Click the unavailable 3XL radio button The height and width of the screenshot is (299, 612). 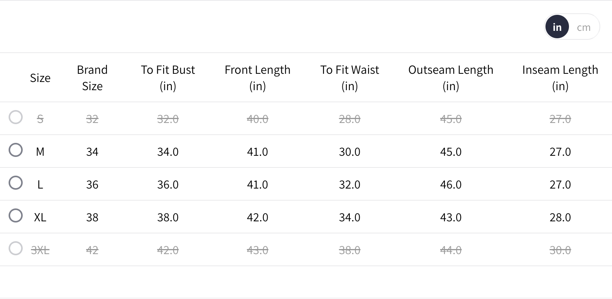click(16, 248)
